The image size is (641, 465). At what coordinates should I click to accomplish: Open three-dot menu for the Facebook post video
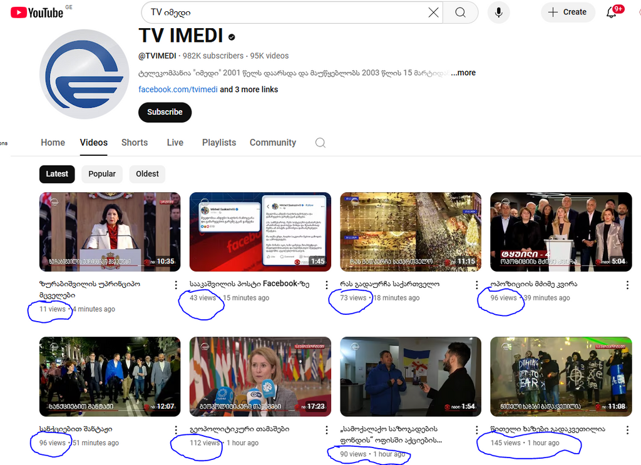point(327,285)
